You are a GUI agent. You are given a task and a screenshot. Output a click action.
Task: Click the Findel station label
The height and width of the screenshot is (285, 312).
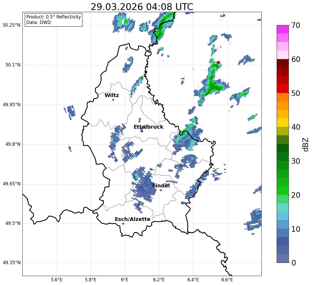click(161, 186)
